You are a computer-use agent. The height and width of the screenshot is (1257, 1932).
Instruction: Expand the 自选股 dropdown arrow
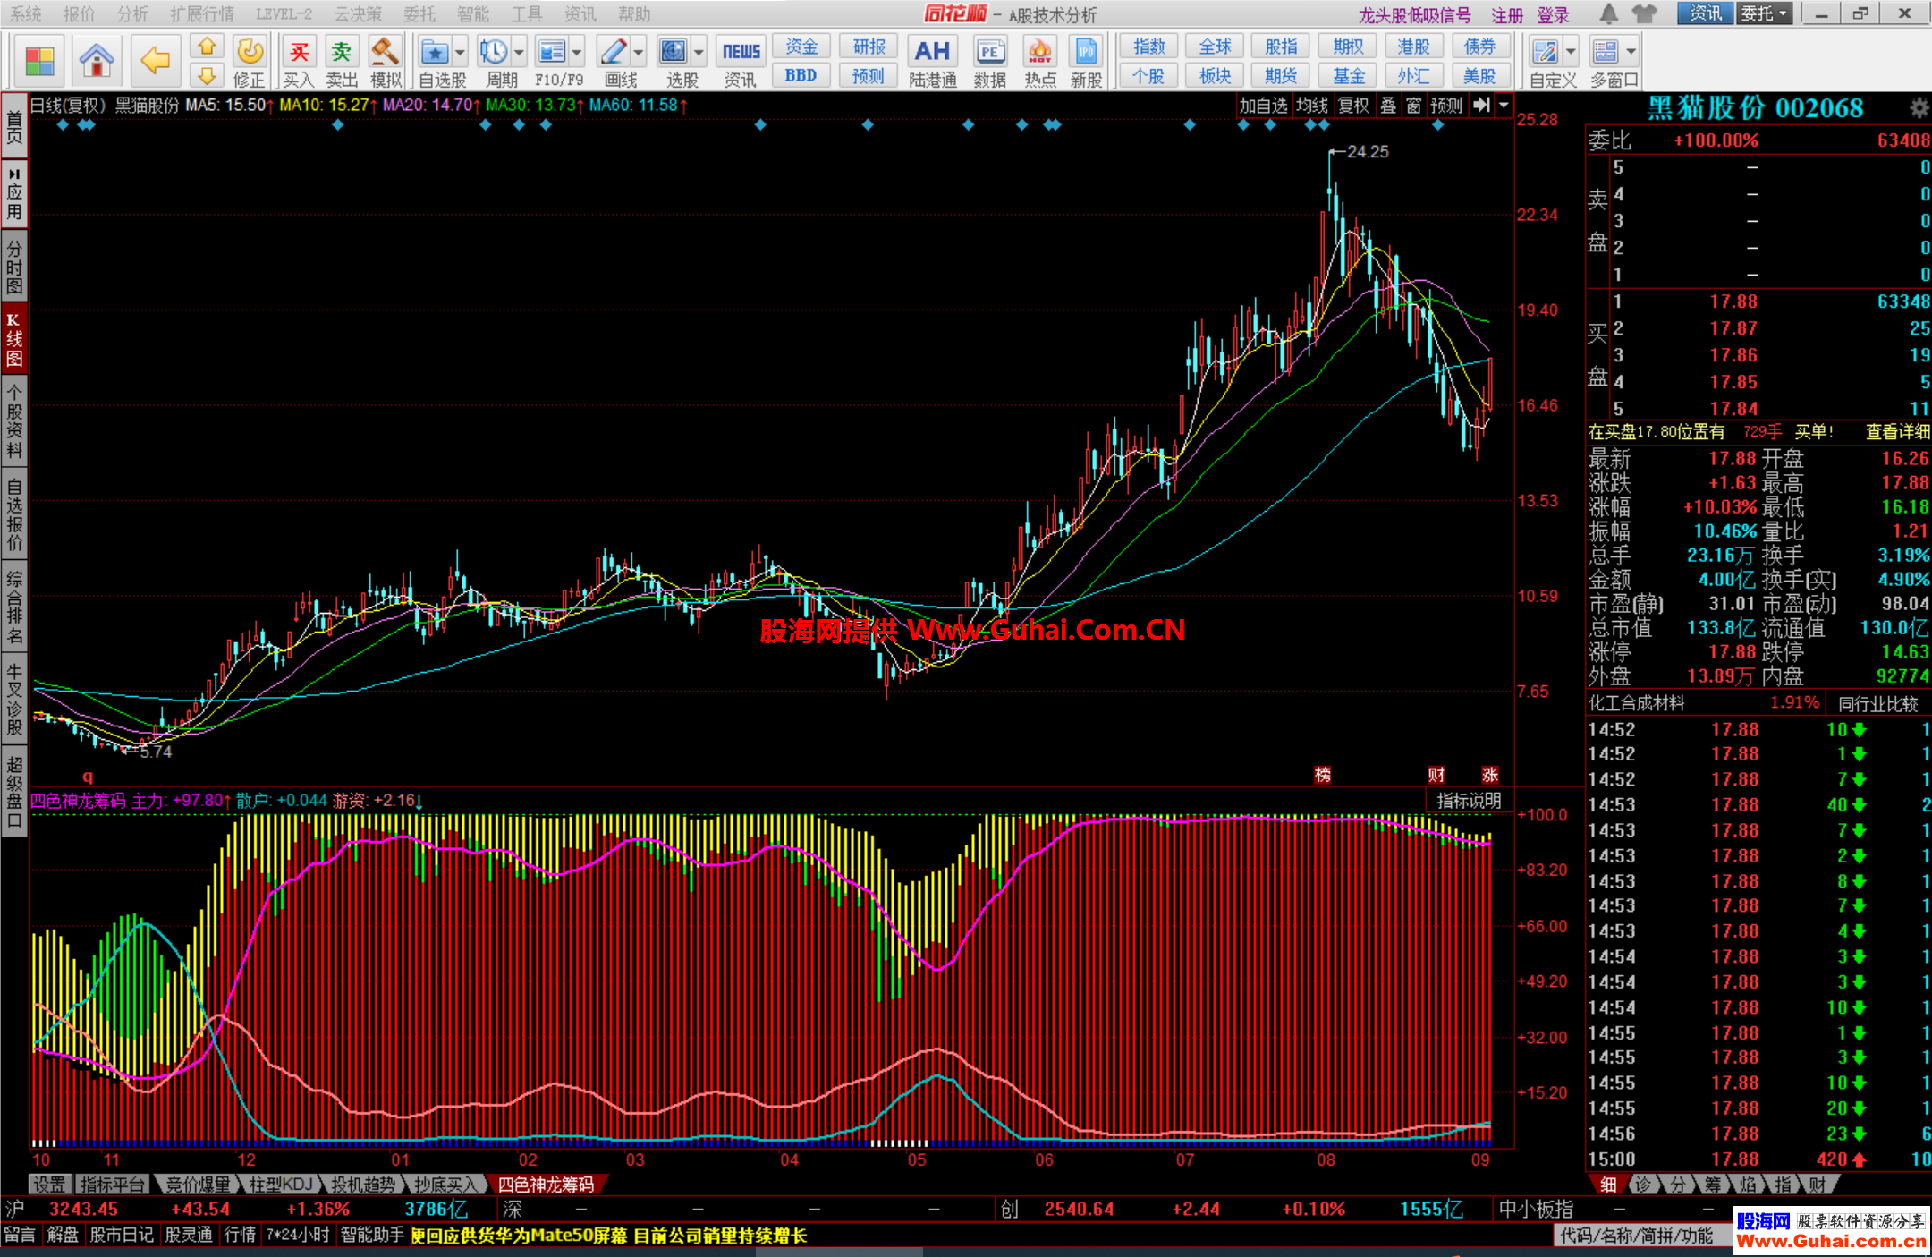[x=460, y=52]
